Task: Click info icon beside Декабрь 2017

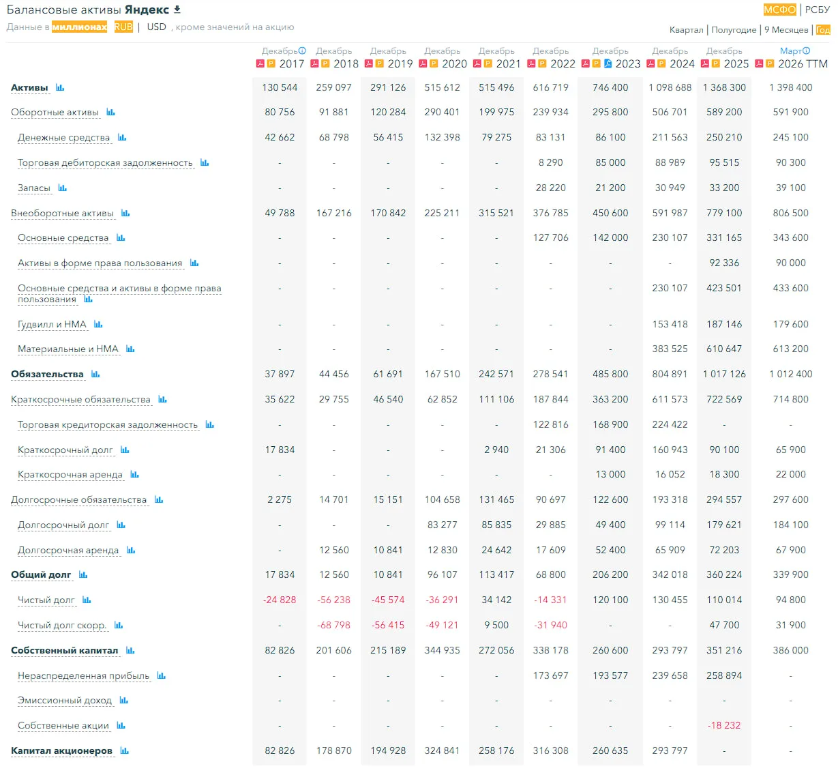Action: pos(302,51)
